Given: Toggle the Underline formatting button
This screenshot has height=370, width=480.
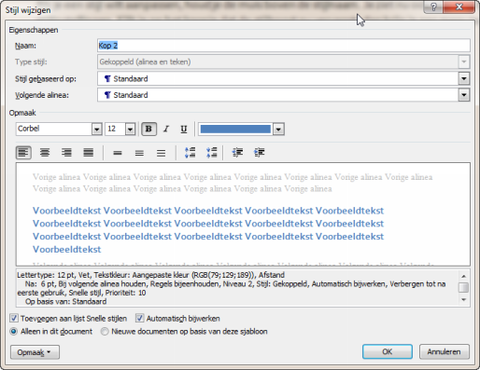Looking at the screenshot, I should (x=184, y=129).
